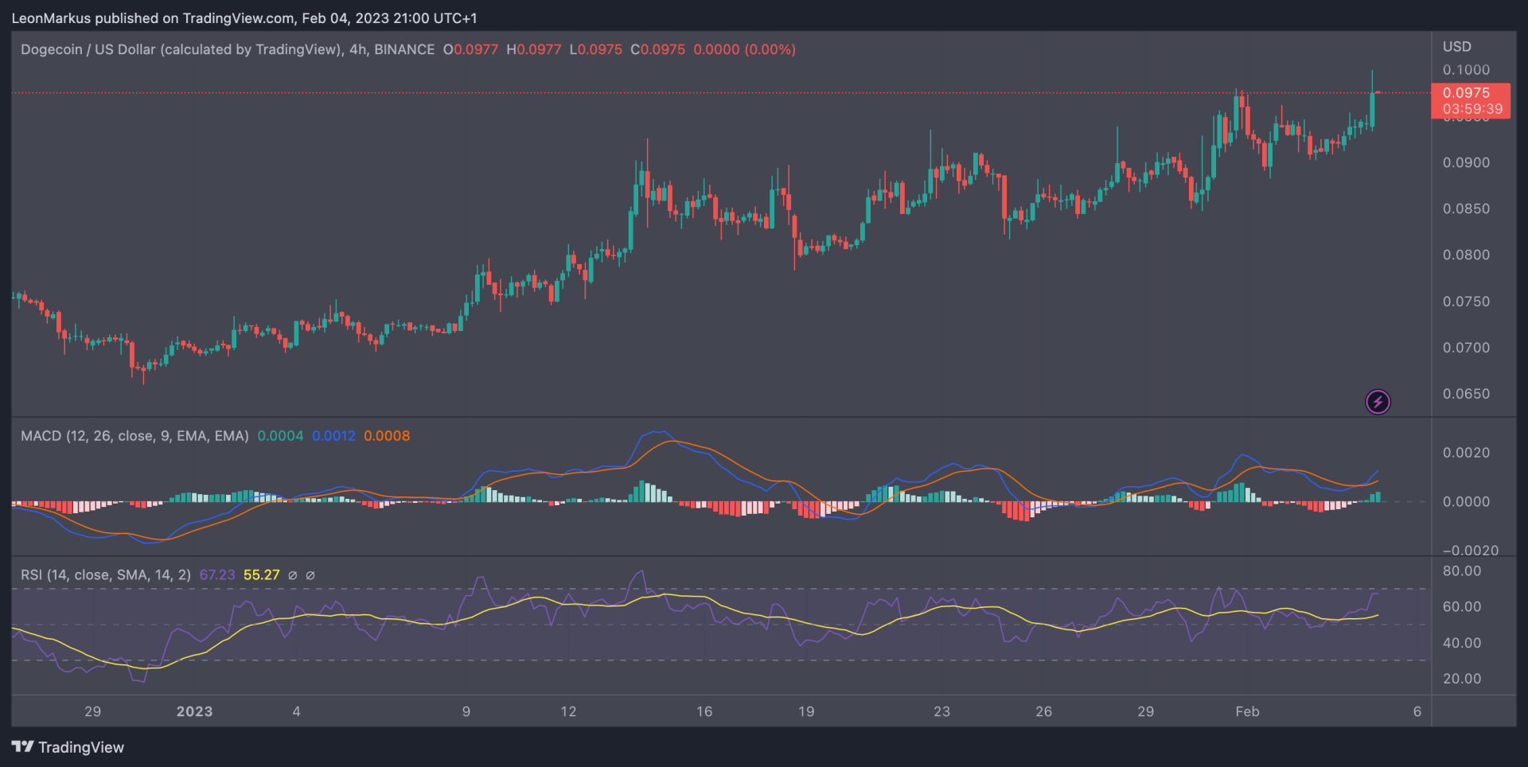Click date 16 on the time axis
1528x767 pixels.
[x=704, y=711]
